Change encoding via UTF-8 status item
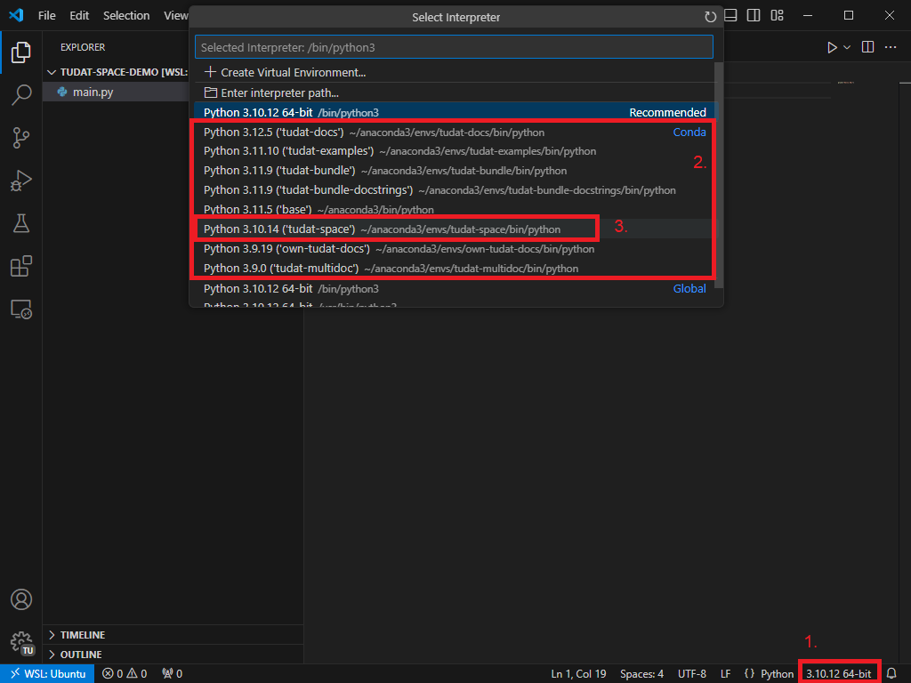 [x=692, y=674]
